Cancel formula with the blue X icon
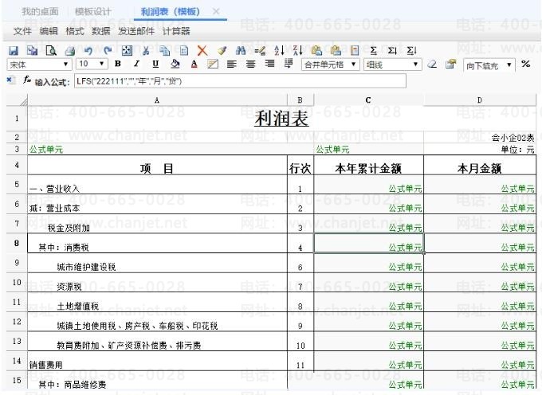Image resolution: width=542 pixels, height=395 pixels. (x=10, y=80)
